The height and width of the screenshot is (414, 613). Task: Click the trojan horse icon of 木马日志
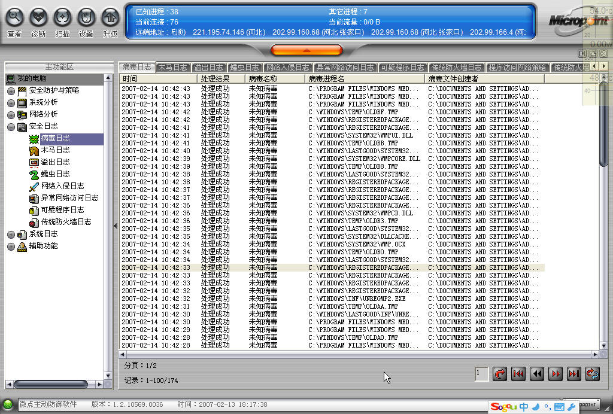pyautogui.click(x=34, y=151)
